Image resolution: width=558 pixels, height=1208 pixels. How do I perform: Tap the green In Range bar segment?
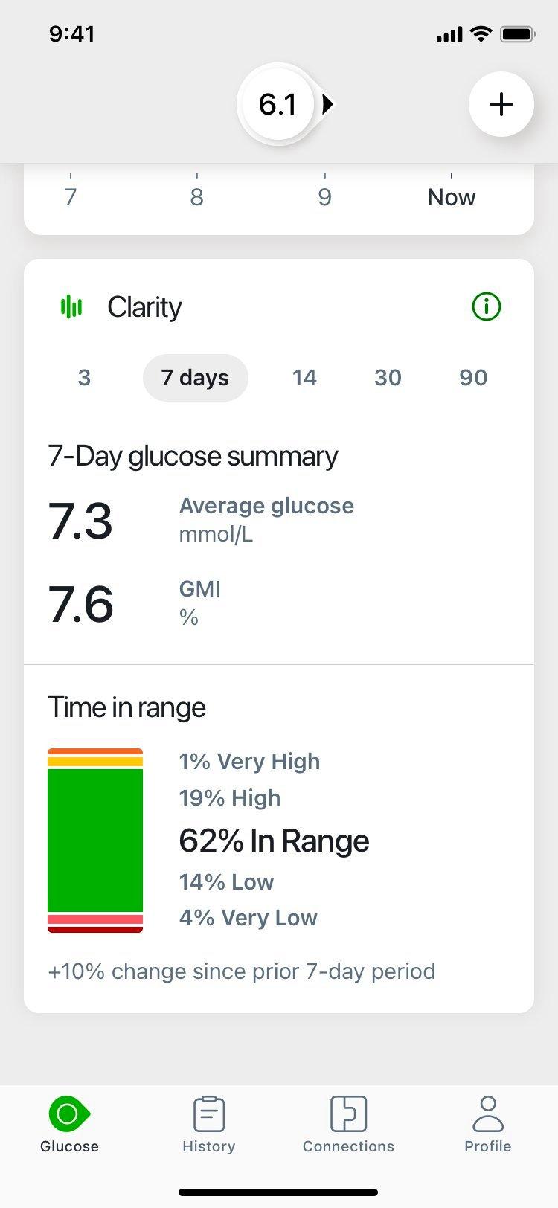pos(95,839)
